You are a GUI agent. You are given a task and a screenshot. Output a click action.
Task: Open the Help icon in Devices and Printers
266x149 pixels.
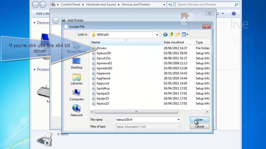234,14
